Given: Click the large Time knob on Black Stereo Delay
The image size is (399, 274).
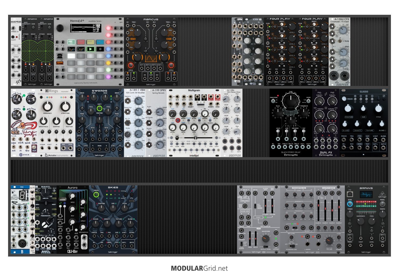Looking at the screenshot, I should coord(291,101).
